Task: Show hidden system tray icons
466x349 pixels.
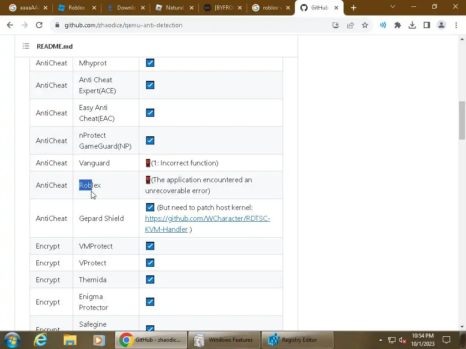Action: pos(380,340)
